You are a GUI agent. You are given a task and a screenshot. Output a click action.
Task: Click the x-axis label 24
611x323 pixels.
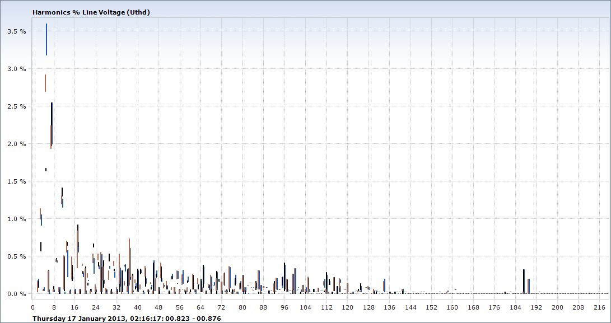[96, 307]
